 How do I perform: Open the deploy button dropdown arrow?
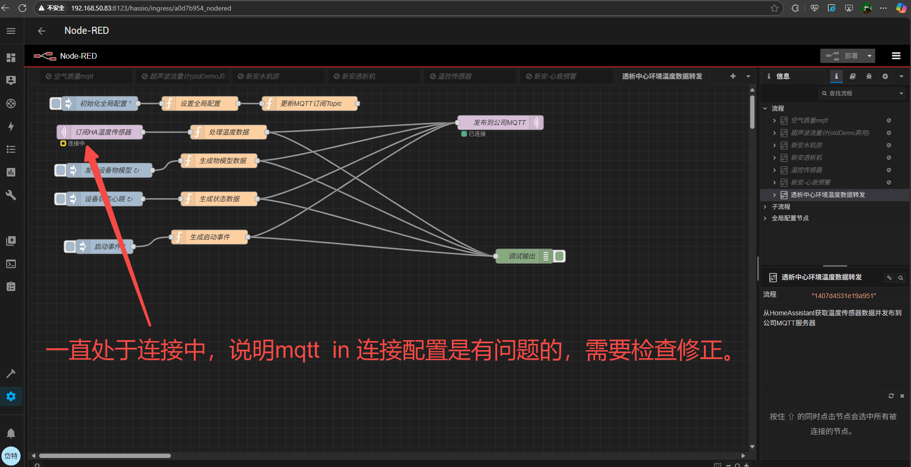point(869,56)
